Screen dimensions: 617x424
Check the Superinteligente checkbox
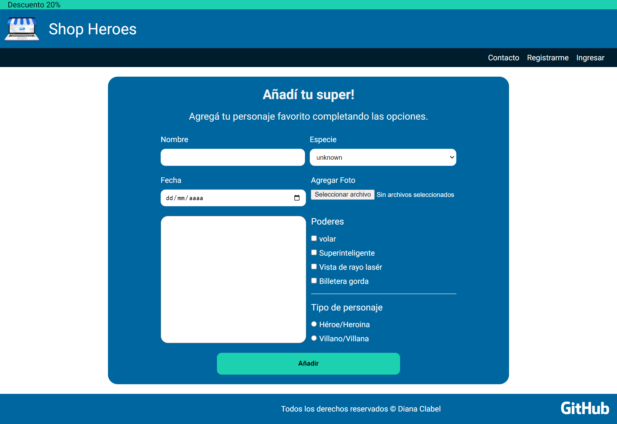click(314, 252)
